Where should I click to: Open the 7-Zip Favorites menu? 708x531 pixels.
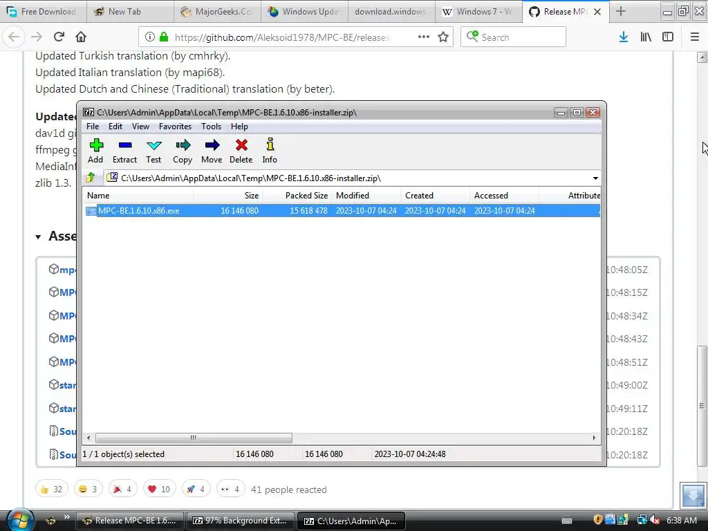click(x=175, y=127)
